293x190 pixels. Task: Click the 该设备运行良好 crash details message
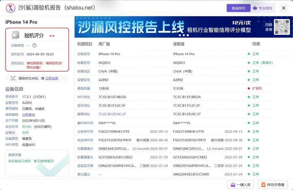pyautogui.click(x=31, y=161)
